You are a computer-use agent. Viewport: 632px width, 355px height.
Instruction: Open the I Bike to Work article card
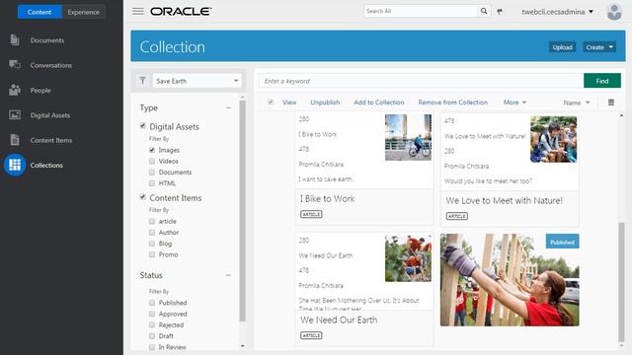364,169
